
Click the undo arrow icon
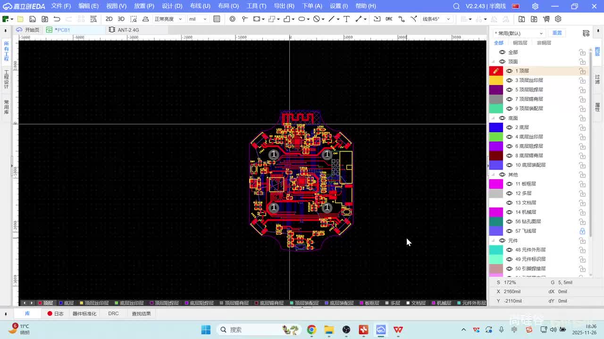click(x=57, y=19)
